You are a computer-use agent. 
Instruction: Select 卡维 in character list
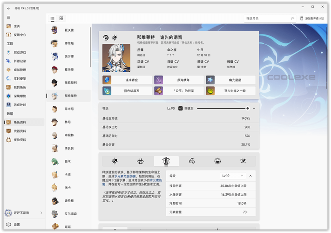coord(68,174)
